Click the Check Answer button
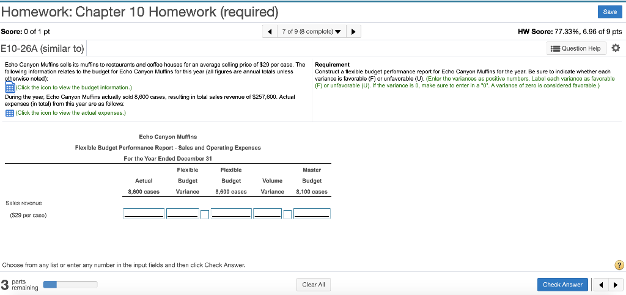This screenshot has width=626, height=295. (x=562, y=285)
